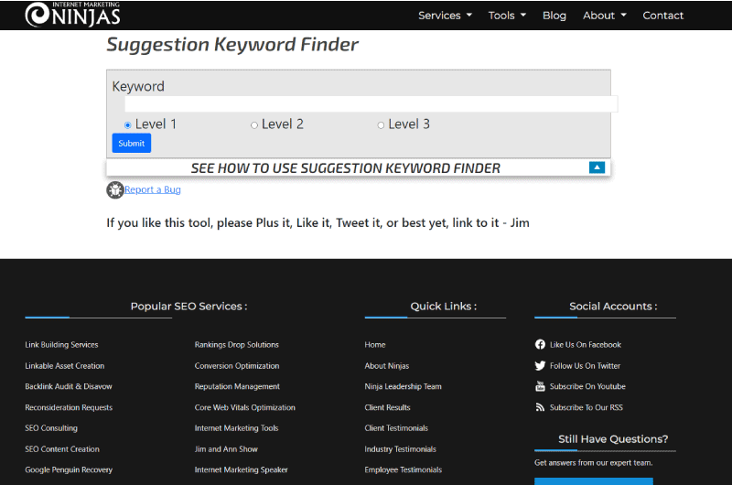Click the Popular SEO Services heading
The width and height of the screenshot is (732, 485).
(188, 307)
